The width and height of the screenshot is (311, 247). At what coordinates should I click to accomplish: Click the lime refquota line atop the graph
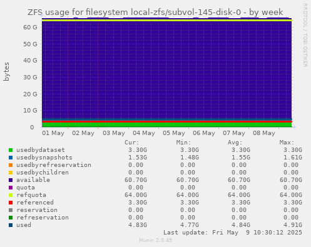coord(167,20)
